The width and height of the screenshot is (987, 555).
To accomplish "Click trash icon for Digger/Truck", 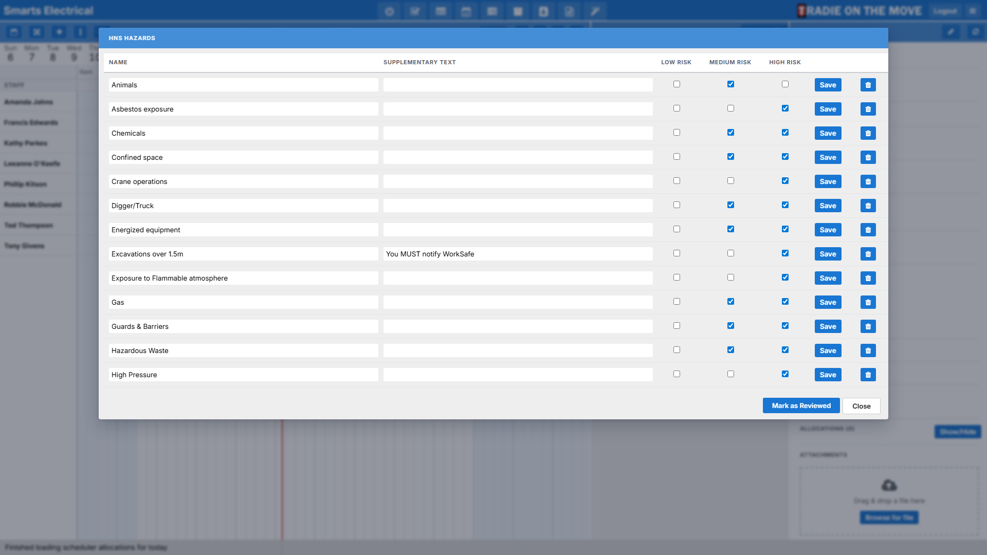I will pyautogui.click(x=868, y=206).
